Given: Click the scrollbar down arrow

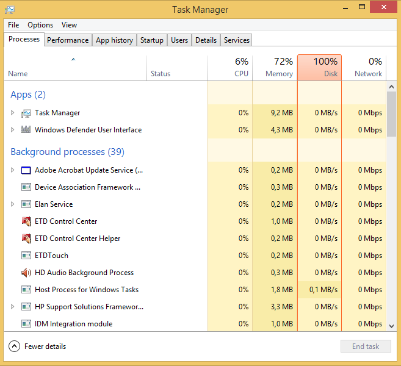Looking at the screenshot, I should pyautogui.click(x=391, y=326).
